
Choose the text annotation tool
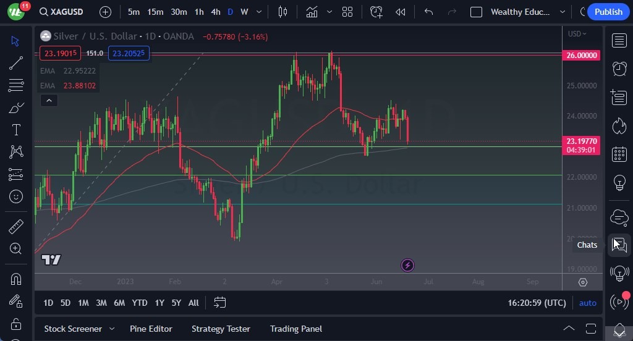(x=16, y=130)
